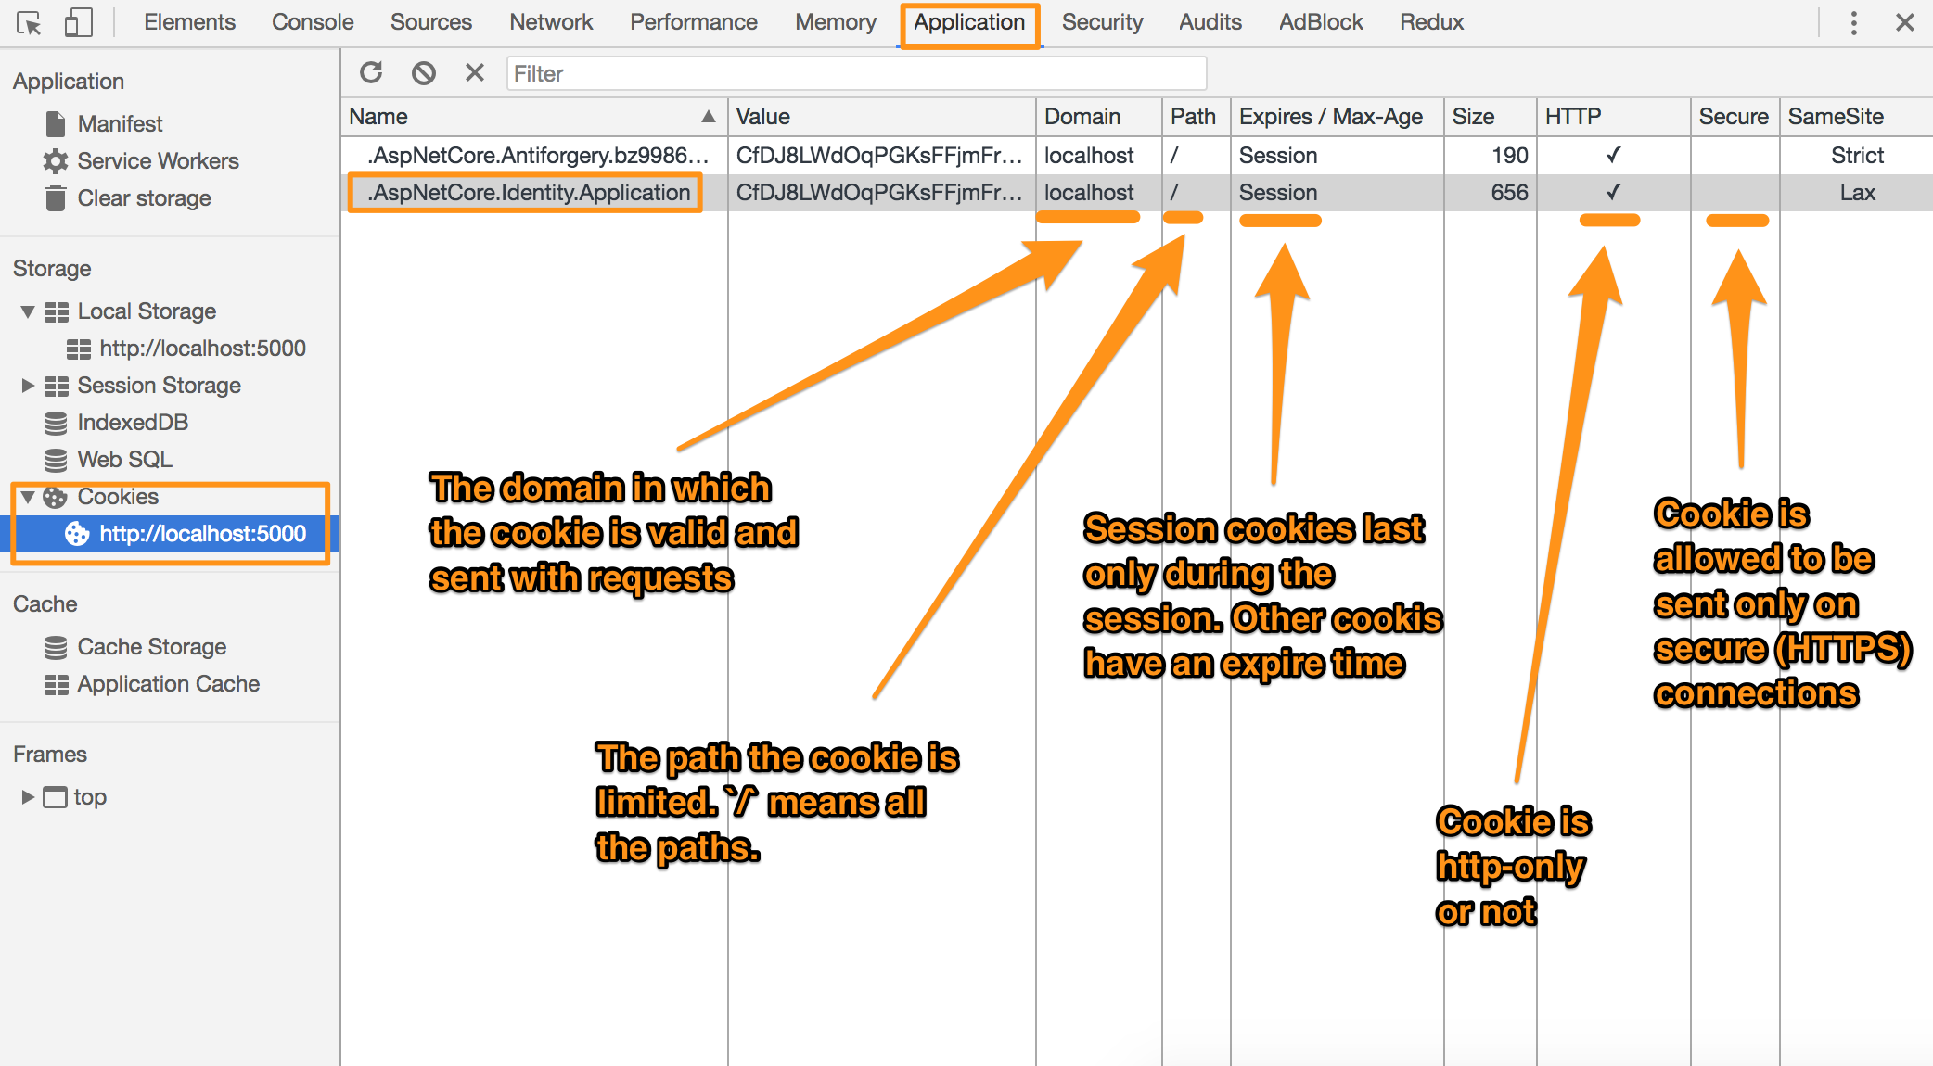
Task: Collapse the Local Storage tree
Action: pyautogui.click(x=28, y=311)
